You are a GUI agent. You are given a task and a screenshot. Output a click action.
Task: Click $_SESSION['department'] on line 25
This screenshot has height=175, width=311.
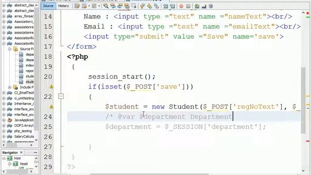[213, 126]
